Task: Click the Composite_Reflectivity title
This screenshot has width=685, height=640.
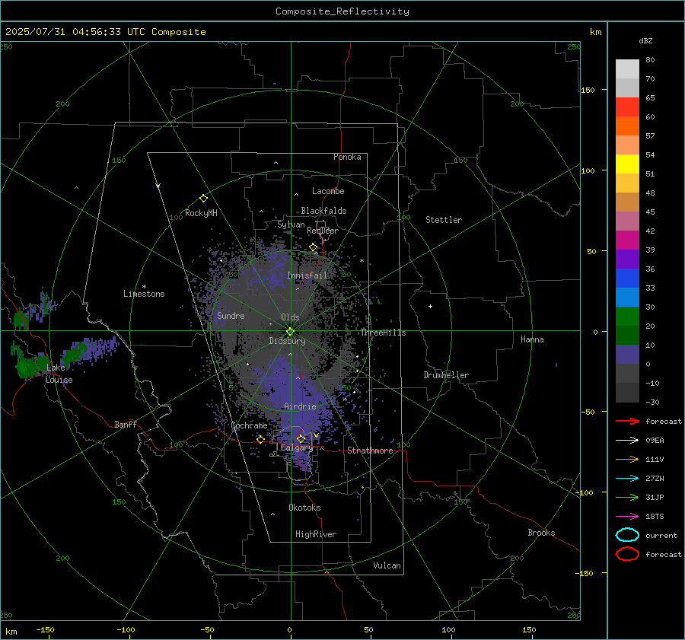Action: tap(342, 11)
